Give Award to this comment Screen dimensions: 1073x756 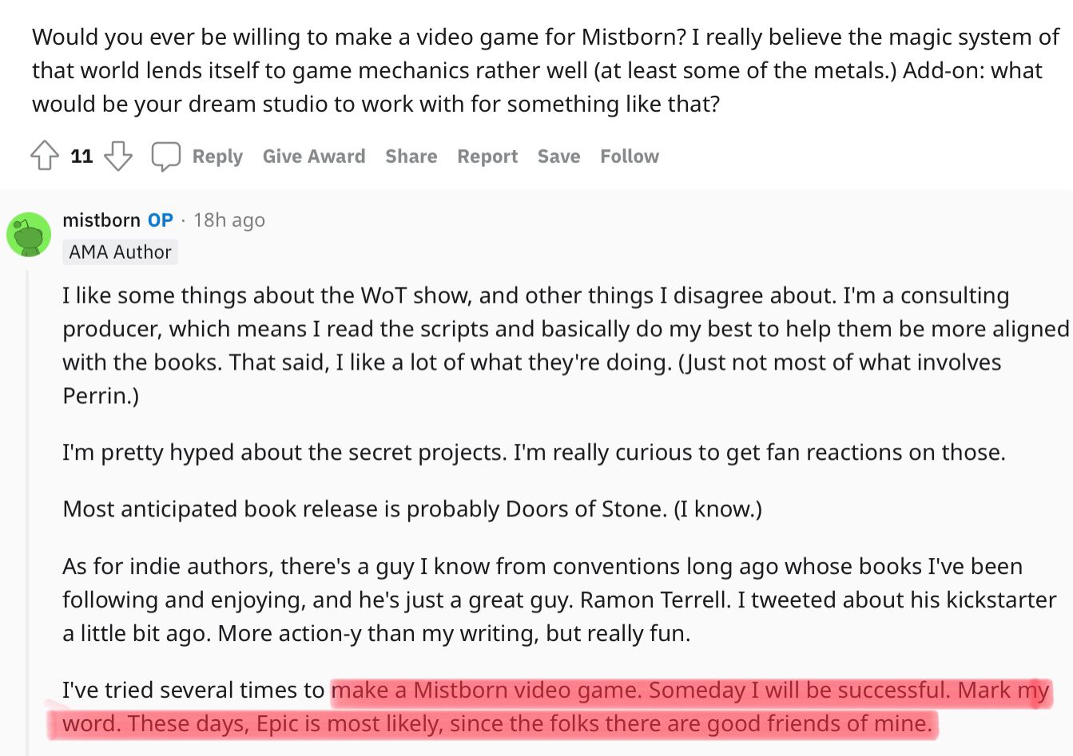[314, 156]
